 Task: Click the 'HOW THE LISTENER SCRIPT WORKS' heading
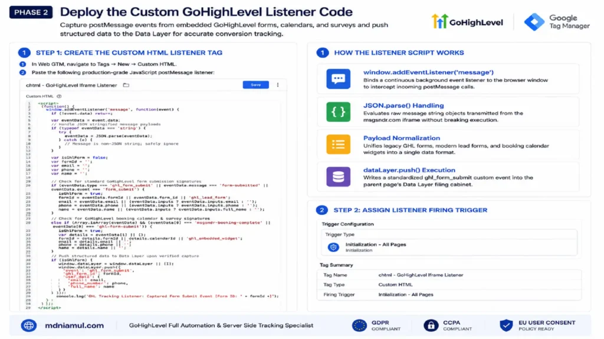click(399, 52)
